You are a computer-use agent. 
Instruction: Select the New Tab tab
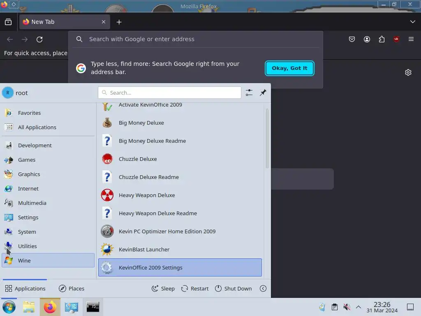click(x=65, y=22)
